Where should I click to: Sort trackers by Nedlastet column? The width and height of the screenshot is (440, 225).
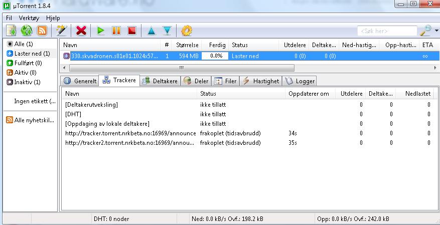click(415, 94)
